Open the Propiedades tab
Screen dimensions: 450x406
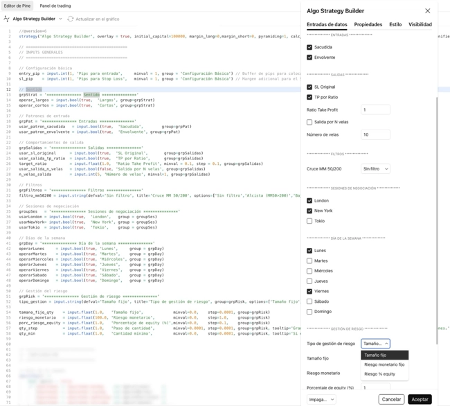coord(368,24)
